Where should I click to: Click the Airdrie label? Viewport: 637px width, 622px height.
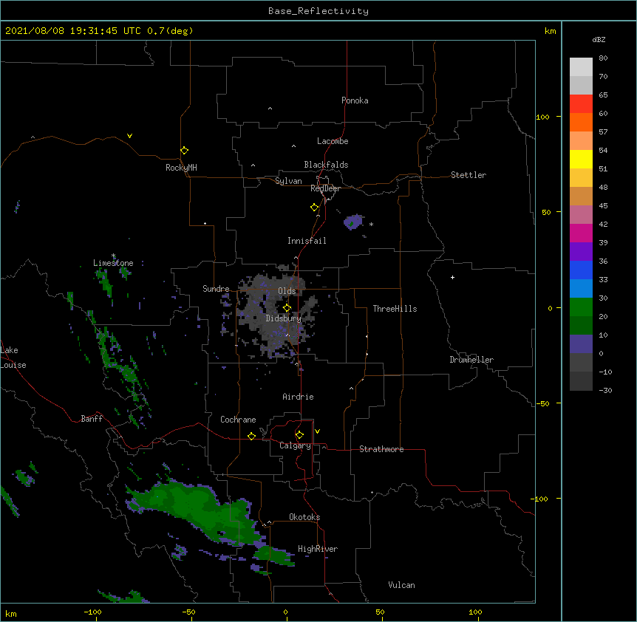pos(299,397)
